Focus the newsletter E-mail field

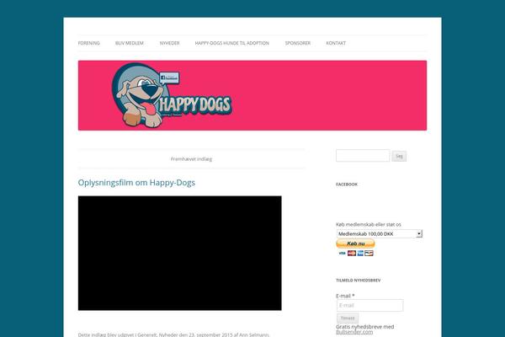tap(369, 305)
